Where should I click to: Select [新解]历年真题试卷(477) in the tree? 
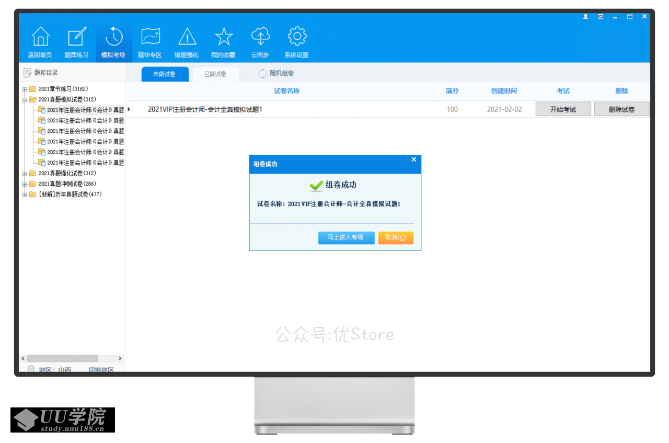point(70,194)
